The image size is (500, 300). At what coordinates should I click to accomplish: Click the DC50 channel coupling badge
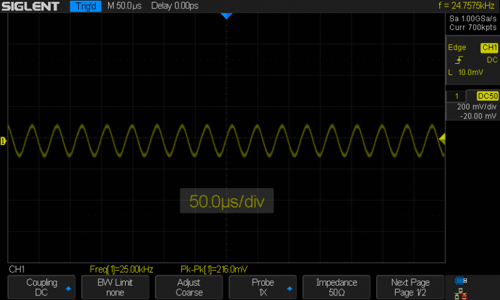[487, 96]
